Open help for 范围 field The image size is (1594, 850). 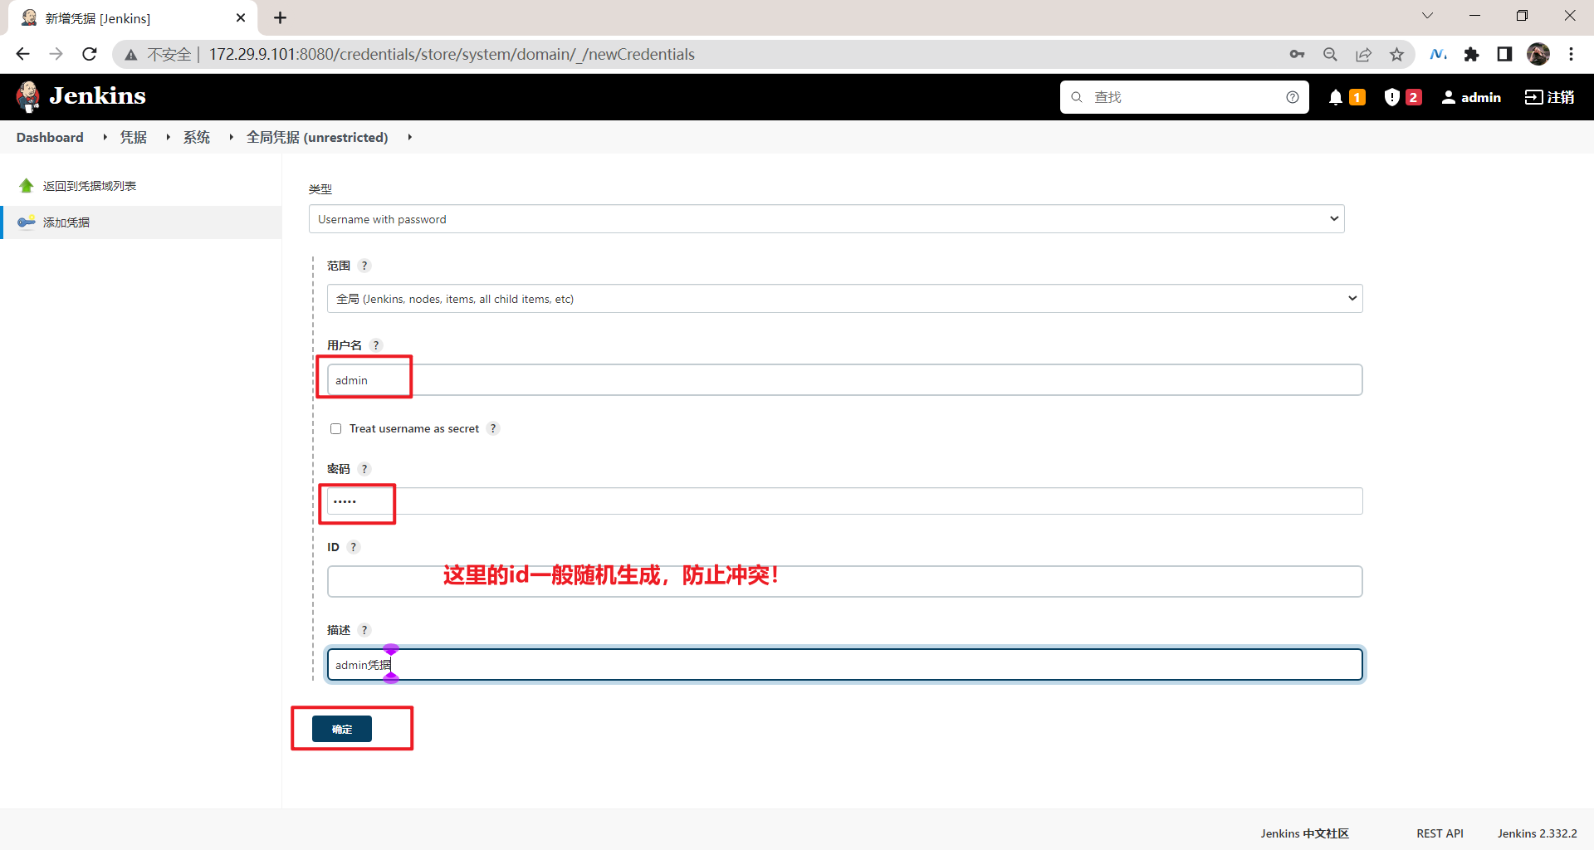tap(364, 266)
